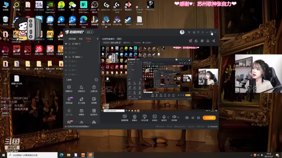Open the help link about phone as camera
Viewport: 282px width, 158px height.
point(78,126)
